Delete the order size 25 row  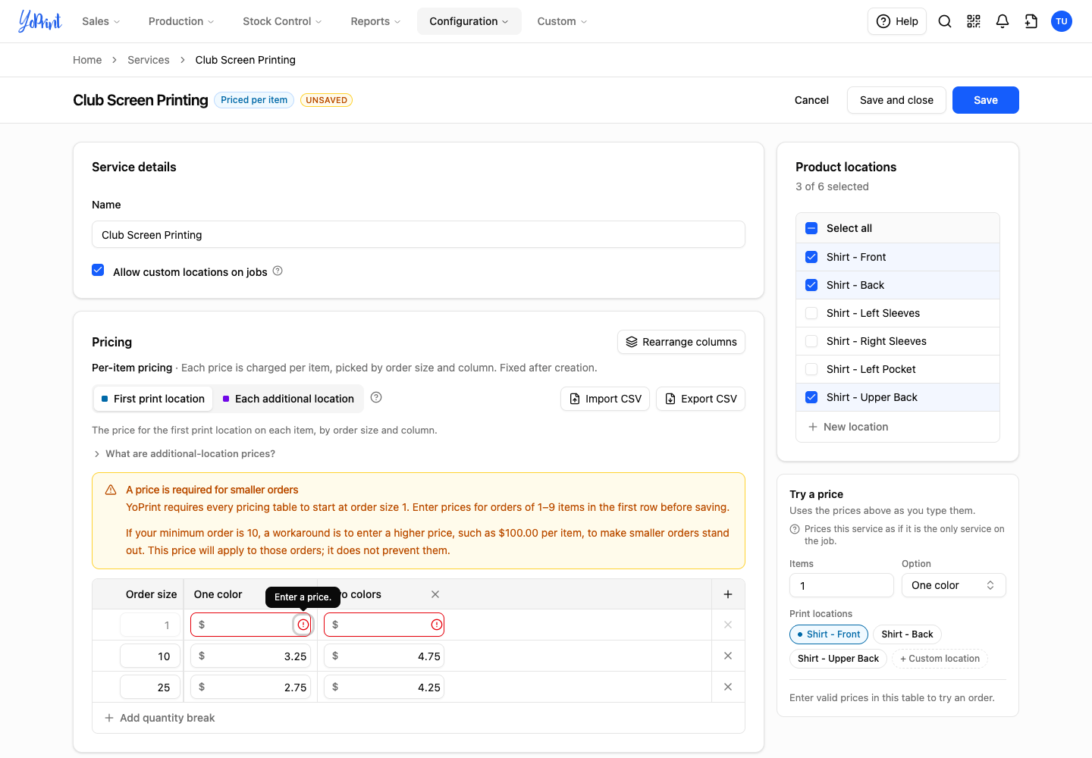(x=728, y=687)
